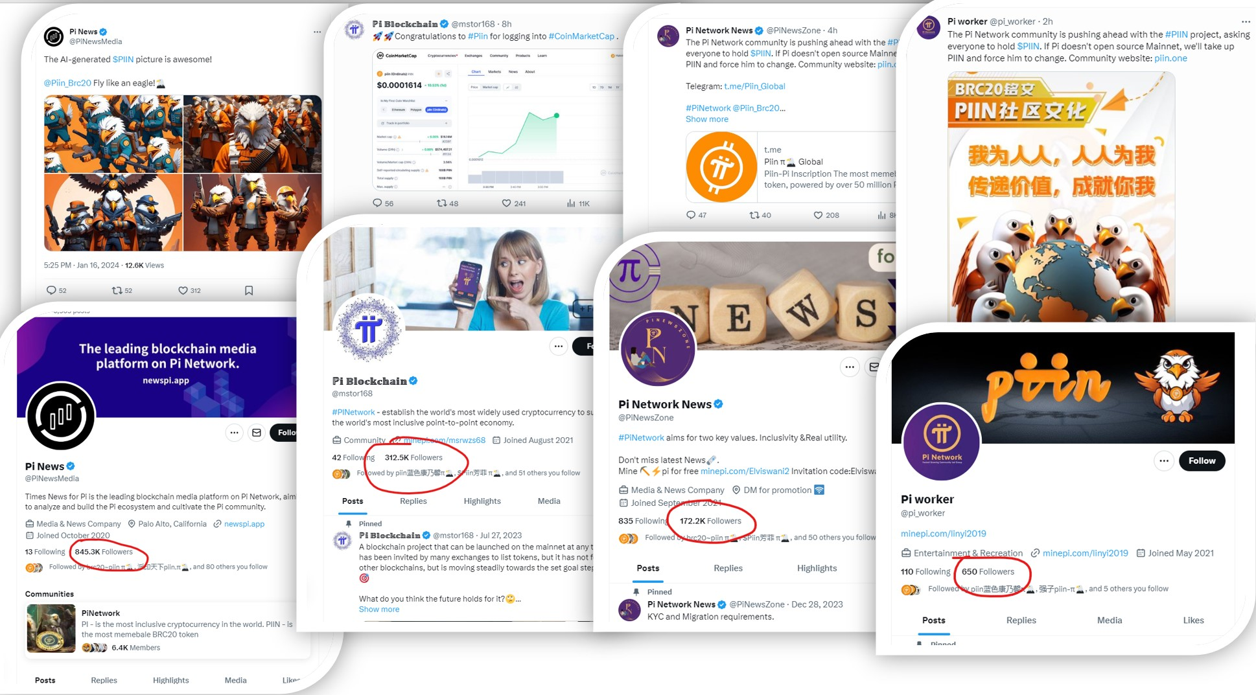Click the bookmark icon on Pi News tweet
This screenshot has width=1256, height=695.
click(x=249, y=290)
